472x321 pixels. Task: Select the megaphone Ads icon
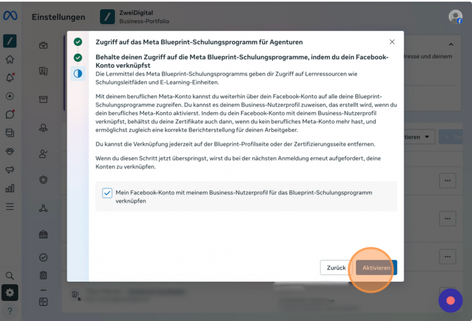10,169
